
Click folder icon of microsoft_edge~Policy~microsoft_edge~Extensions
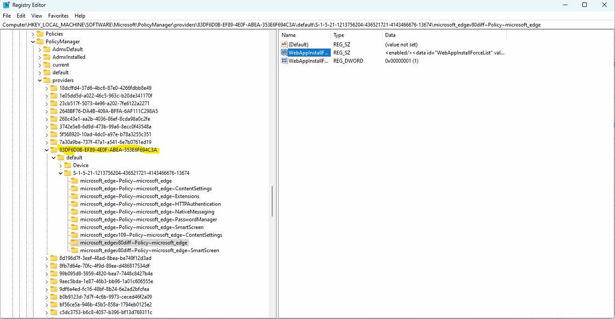[x=75, y=196]
